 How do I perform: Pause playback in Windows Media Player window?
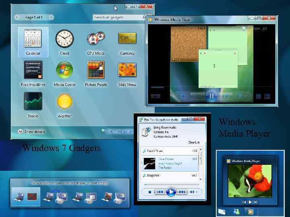(x=211, y=96)
